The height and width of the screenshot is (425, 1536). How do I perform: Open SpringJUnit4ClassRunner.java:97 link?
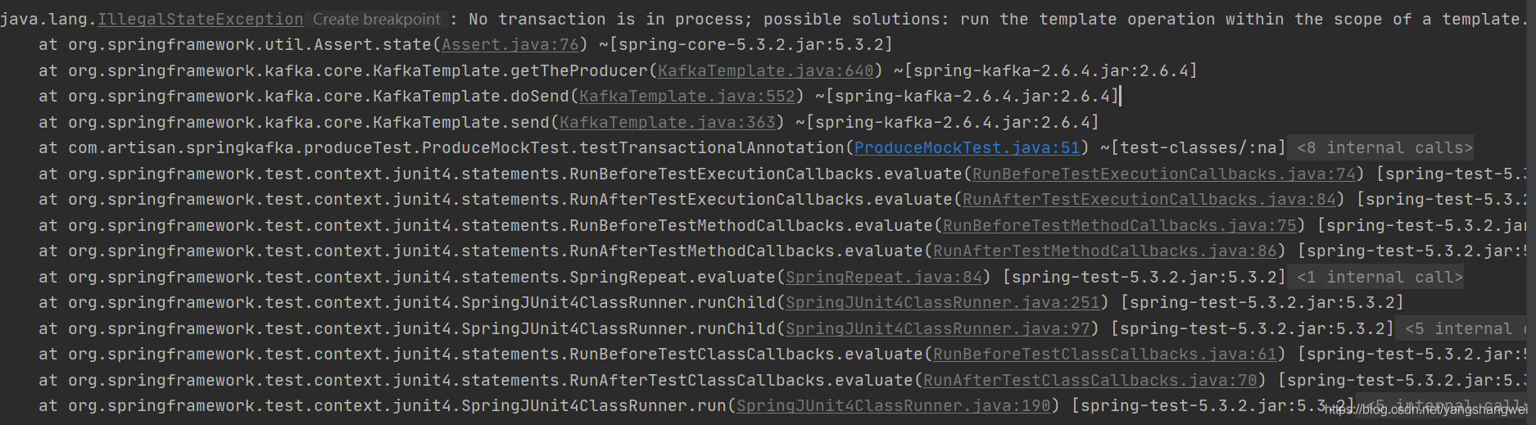click(x=937, y=328)
